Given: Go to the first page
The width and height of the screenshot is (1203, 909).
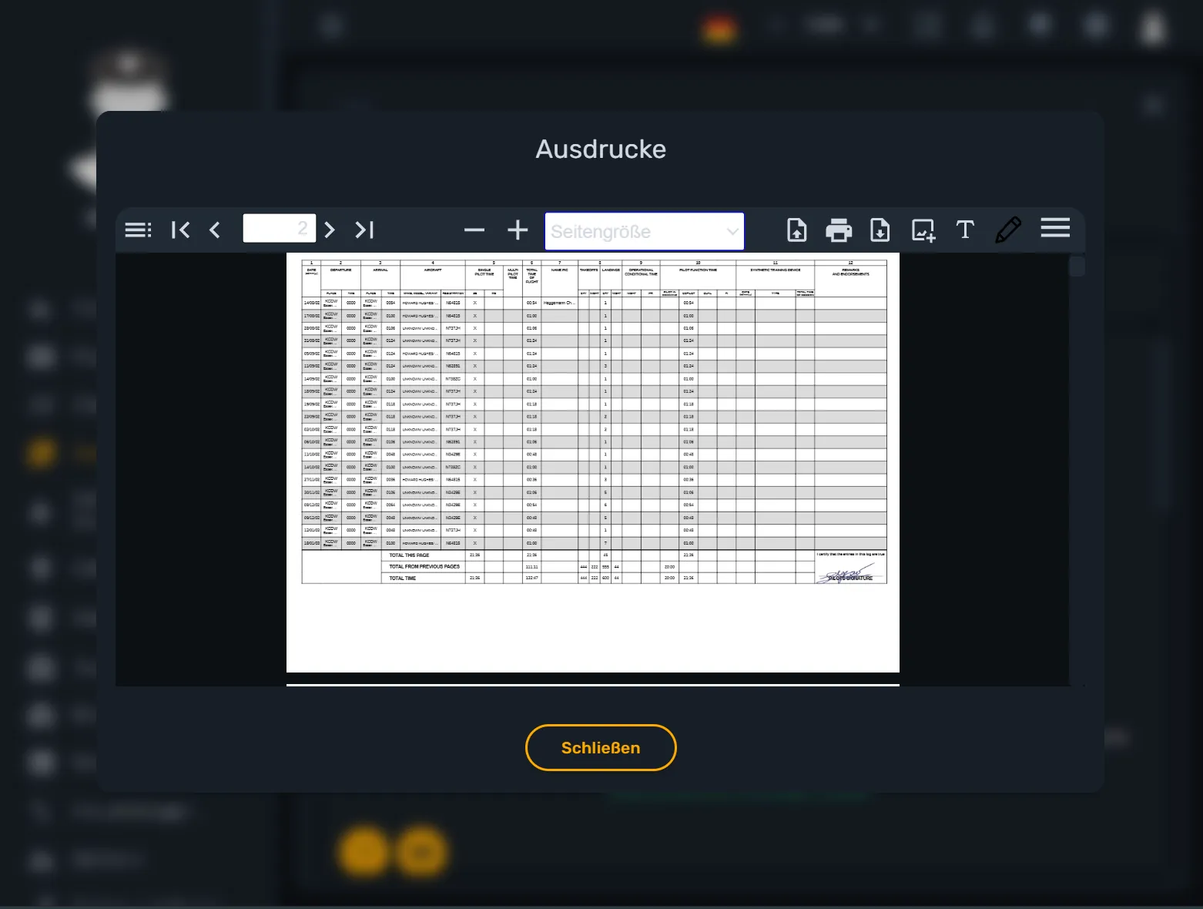Looking at the screenshot, I should 180,230.
